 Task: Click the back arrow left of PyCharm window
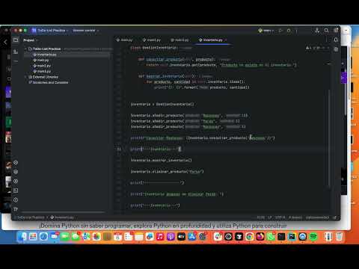pos(5,42)
